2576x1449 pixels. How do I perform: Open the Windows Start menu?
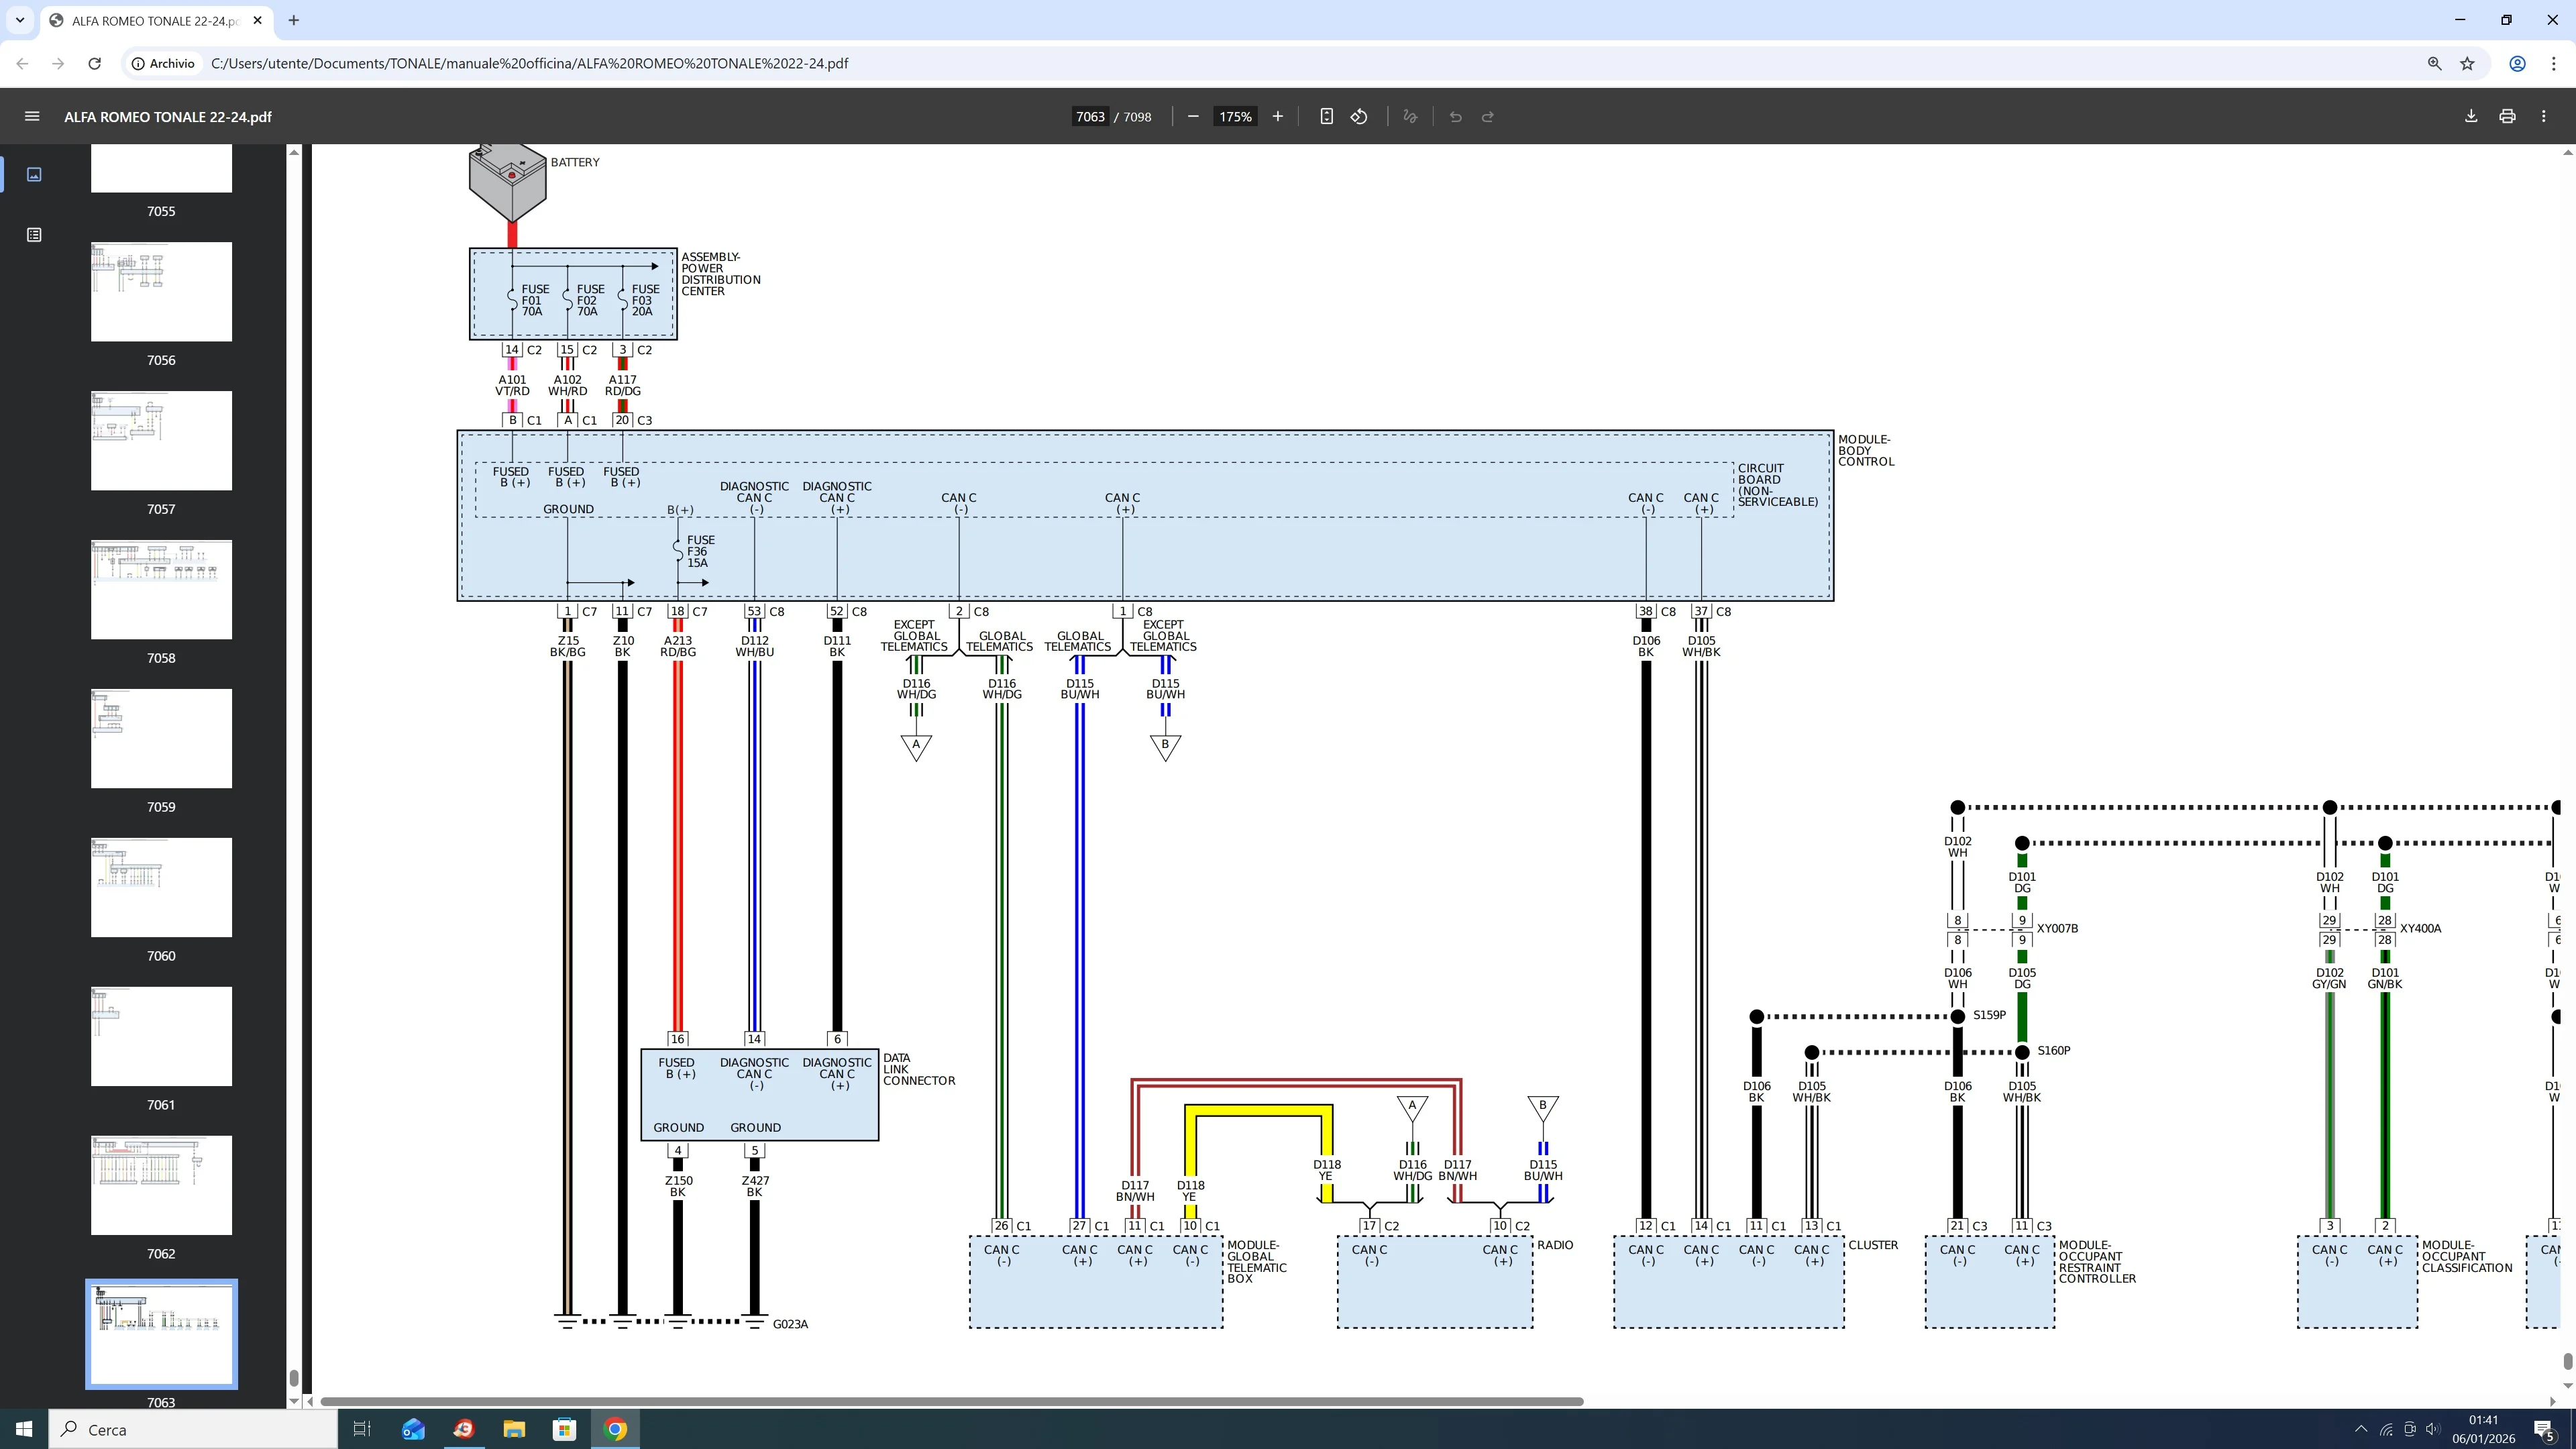point(24,1429)
